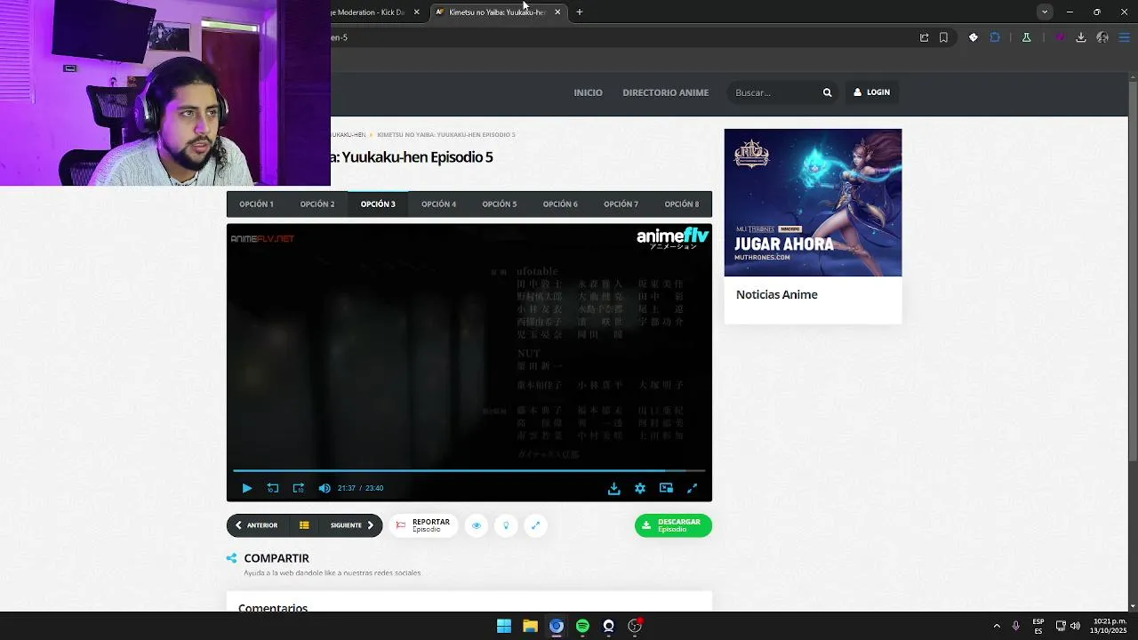The image size is (1138, 640).
Task: Select the OPCIÓN 7 server tab
Action: point(621,204)
